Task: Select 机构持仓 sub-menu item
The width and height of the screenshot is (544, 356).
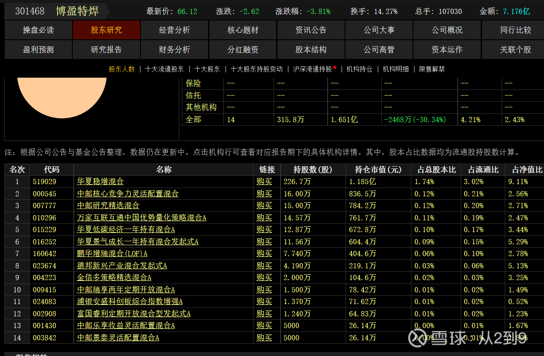Action: tap(359, 69)
